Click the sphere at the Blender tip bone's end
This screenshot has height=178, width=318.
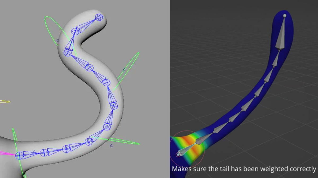pyautogui.click(x=285, y=16)
